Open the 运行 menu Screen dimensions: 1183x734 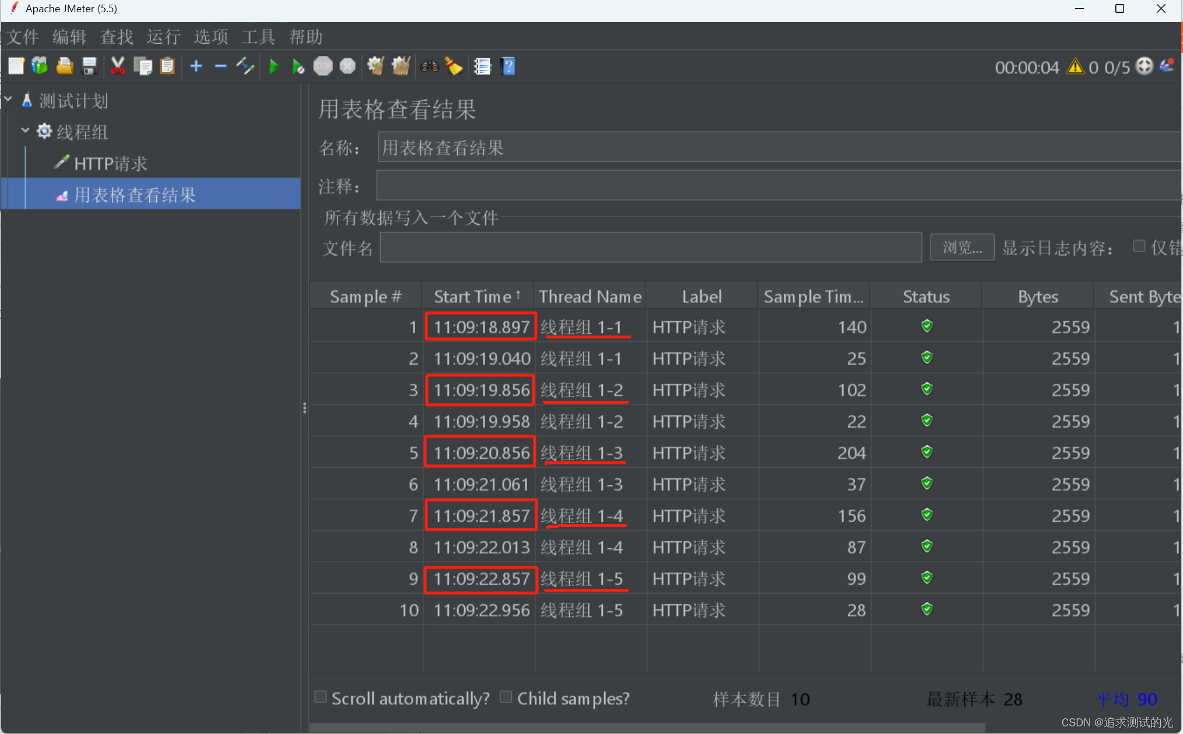point(163,37)
